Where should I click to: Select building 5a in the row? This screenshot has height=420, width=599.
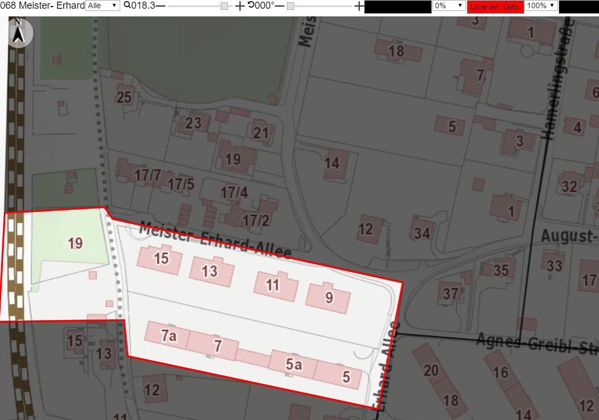(x=293, y=365)
